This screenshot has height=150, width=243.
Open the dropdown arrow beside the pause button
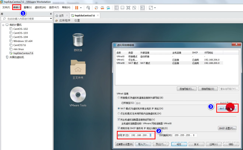click(x=81, y=8)
